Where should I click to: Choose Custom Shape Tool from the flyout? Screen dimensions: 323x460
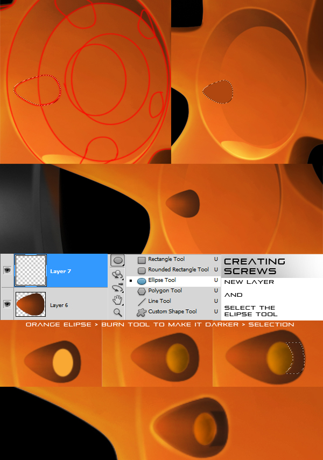coord(173,312)
